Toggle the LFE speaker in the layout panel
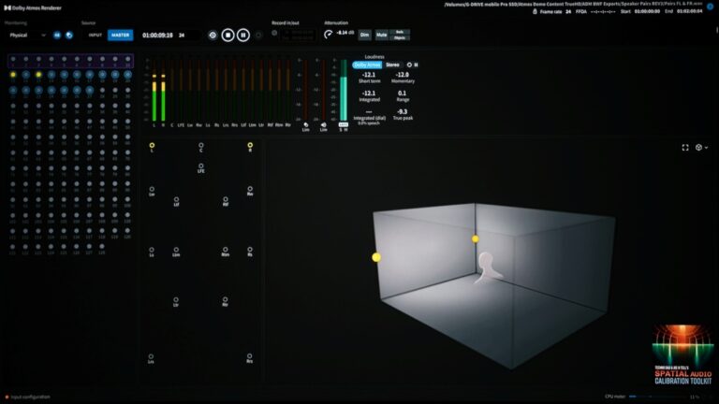 point(201,167)
